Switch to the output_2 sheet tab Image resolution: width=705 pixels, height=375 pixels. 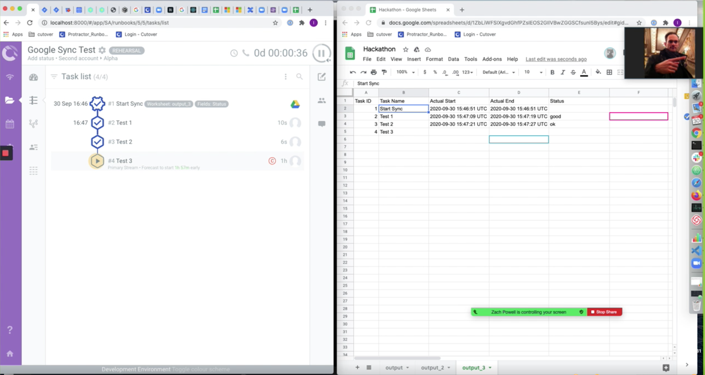[432, 368]
